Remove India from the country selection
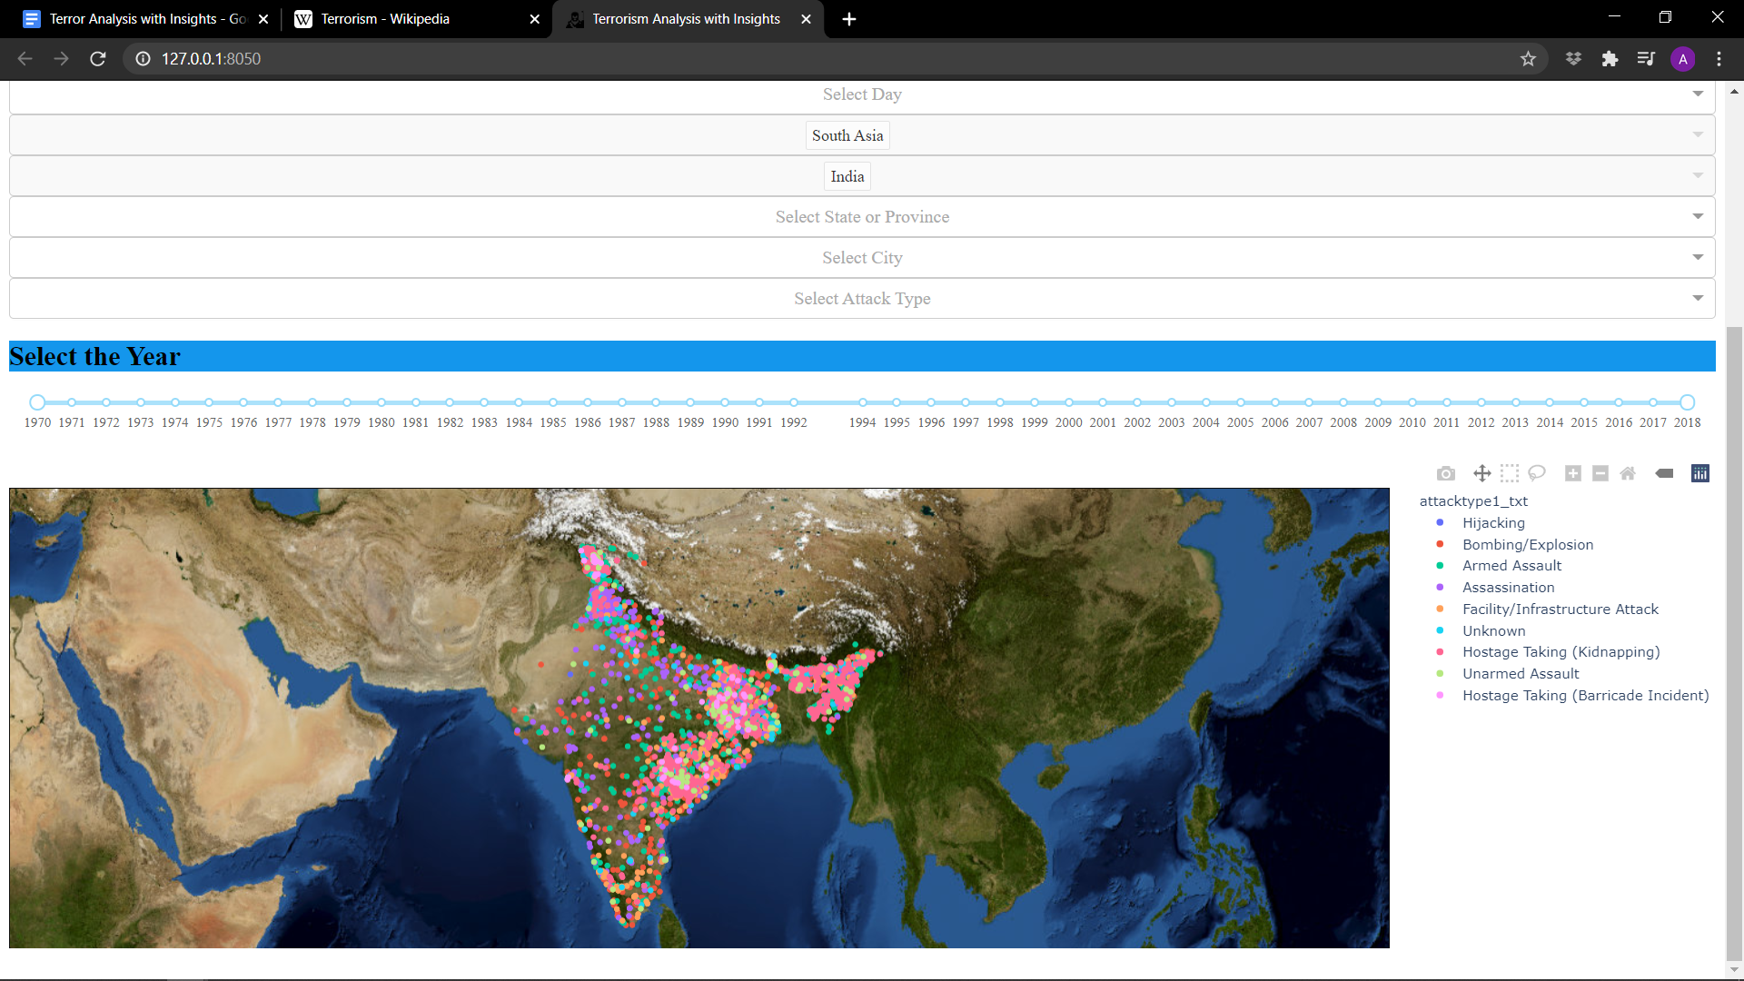1744x981 pixels. [847, 175]
